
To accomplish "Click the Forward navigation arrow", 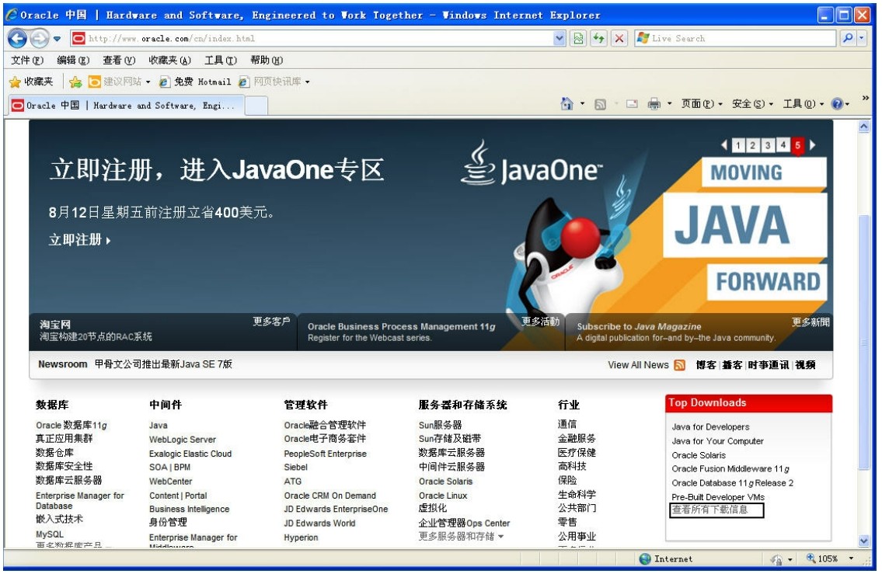I will pyautogui.click(x=39, y=39).
